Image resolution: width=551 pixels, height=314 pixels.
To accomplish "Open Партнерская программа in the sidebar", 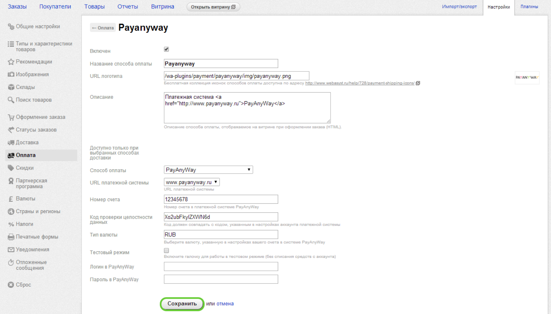I will tap(31, 183).
